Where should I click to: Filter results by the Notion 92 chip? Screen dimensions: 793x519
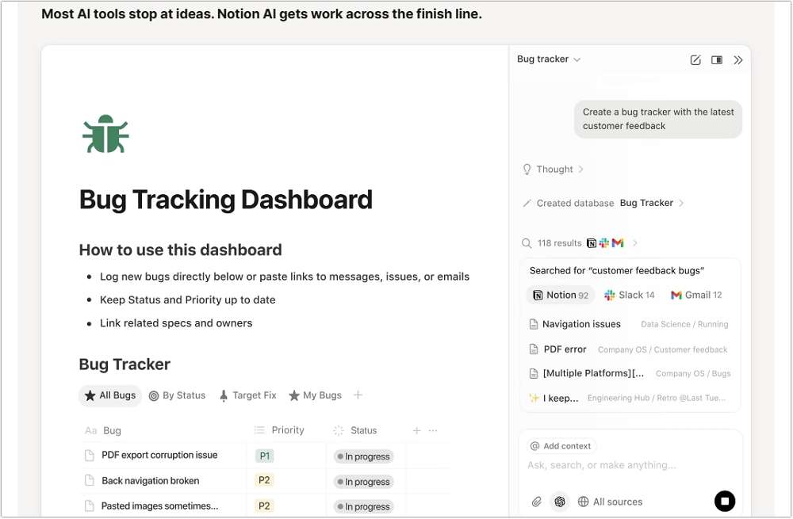pyautogui.click(x=560, y=294)
